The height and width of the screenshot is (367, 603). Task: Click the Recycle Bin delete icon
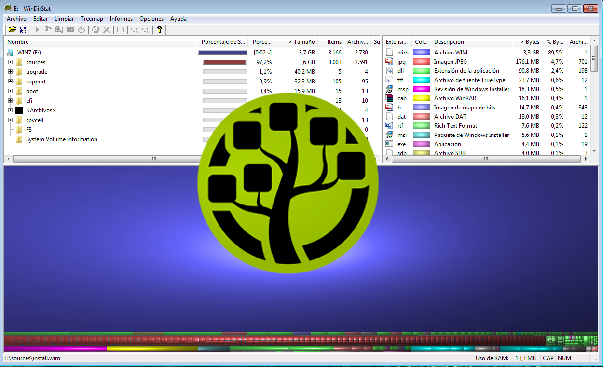96,30
